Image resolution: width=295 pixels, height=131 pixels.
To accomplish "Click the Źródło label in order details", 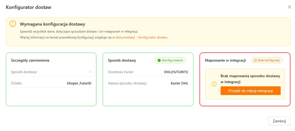I will tap(16, 83).
